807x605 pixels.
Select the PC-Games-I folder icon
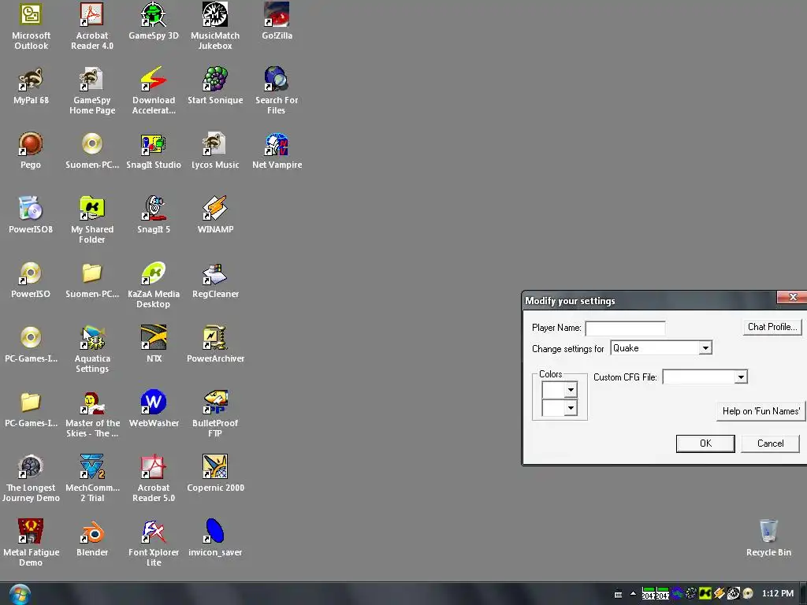click(31, 403)
